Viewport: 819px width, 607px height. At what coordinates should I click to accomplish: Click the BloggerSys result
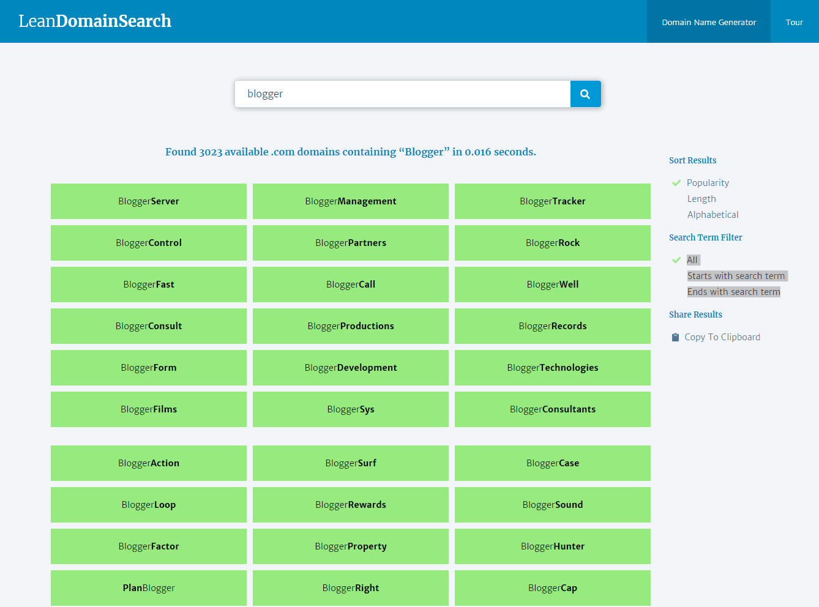click(351, 409)
